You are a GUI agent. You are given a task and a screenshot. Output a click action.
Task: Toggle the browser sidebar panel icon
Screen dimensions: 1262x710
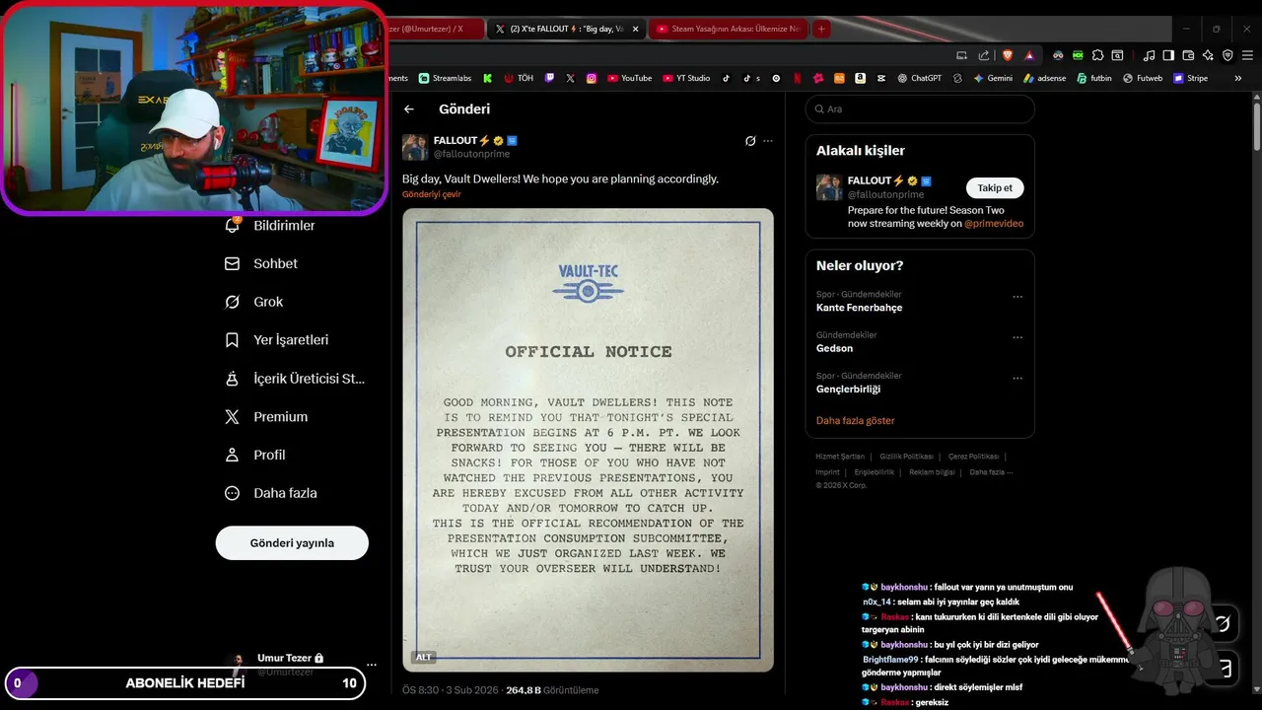click(1168, 55)
